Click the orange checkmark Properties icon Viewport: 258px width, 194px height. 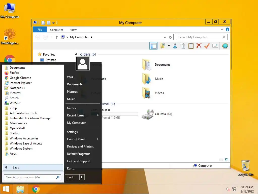click(x=207, y=46)
